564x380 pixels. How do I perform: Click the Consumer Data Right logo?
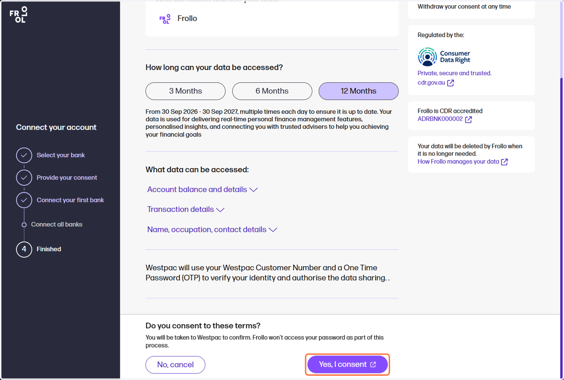tap(444, 57)
